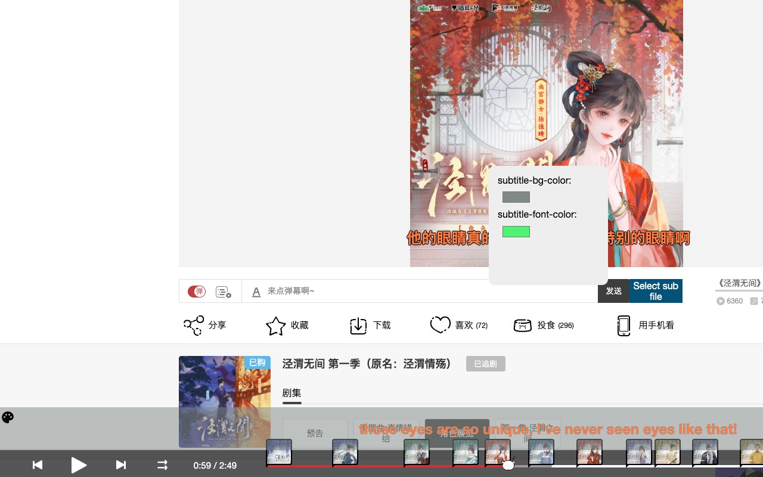Send the danmaku with 发送 button
Viewport: 763px width, 477px height.
tap(613, 291)
